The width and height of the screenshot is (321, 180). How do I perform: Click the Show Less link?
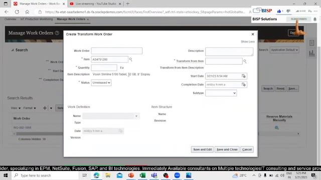(248, 41)
